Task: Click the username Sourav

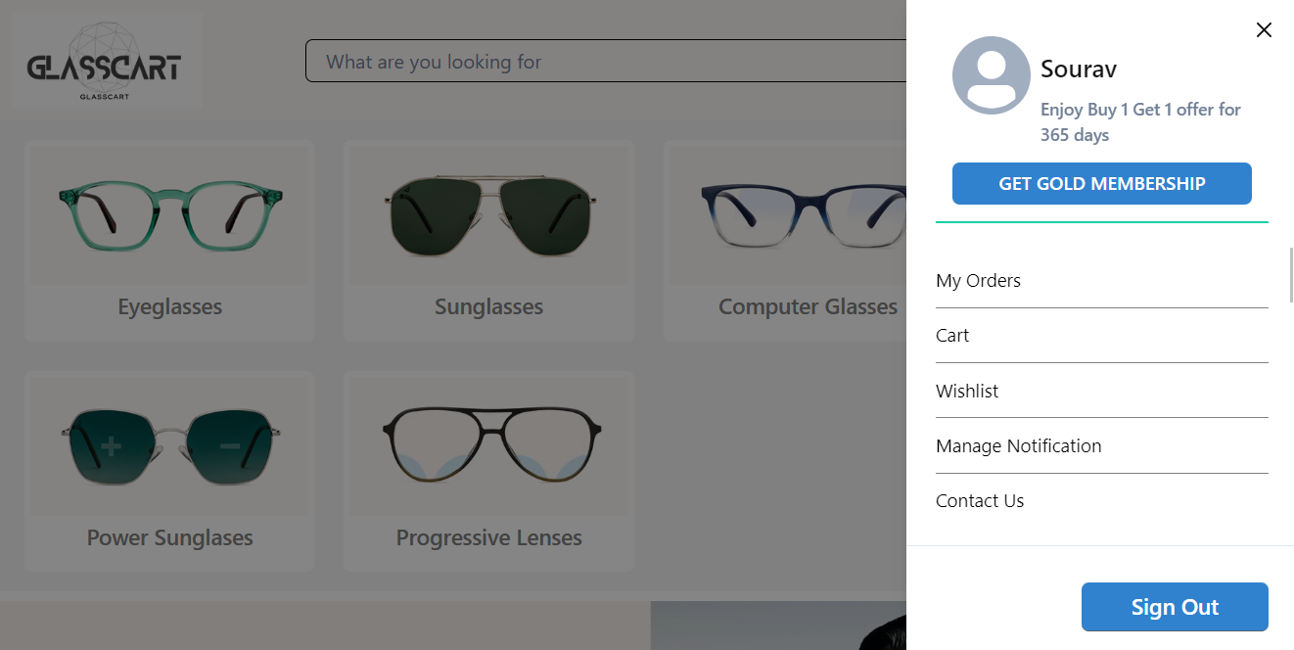Action: pyautogui.click(x=1079, y=69)
